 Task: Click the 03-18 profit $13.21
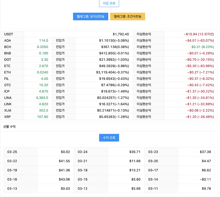click(x=135, y=170)
